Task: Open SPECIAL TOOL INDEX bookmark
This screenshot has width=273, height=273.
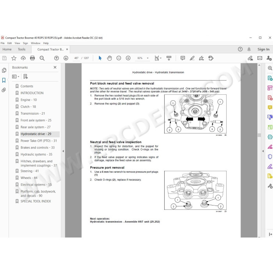Action: click(36, 201)
